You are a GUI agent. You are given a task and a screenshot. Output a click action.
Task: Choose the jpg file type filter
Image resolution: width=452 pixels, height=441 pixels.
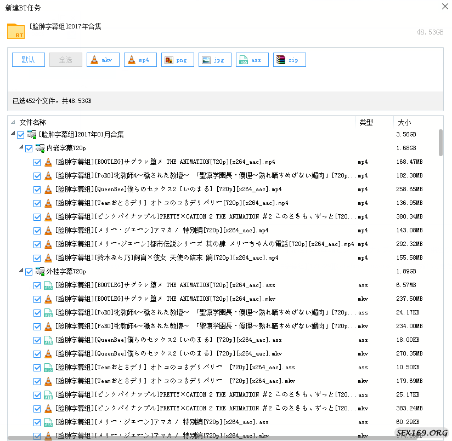206,60
